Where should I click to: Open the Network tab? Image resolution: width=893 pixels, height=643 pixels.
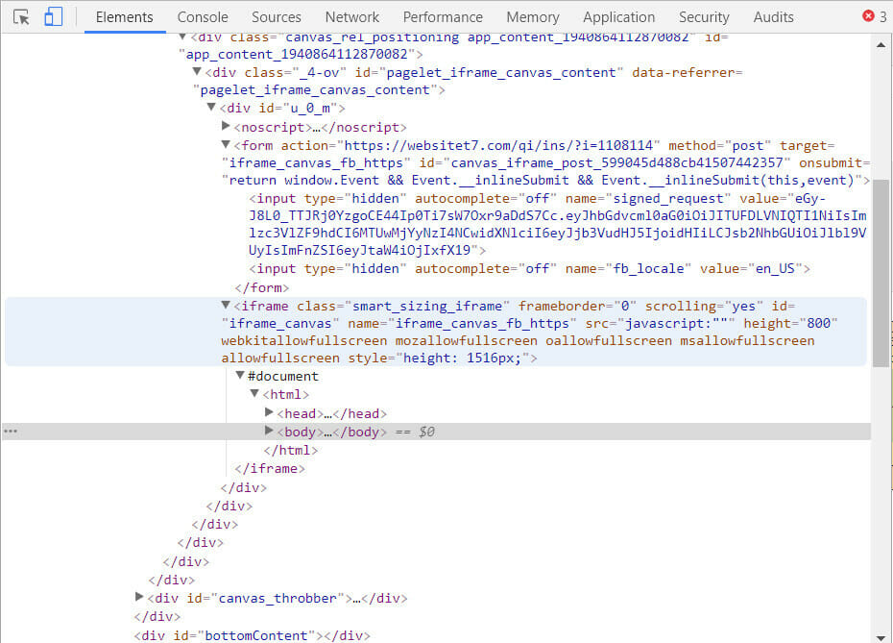[x=352, y=17]
